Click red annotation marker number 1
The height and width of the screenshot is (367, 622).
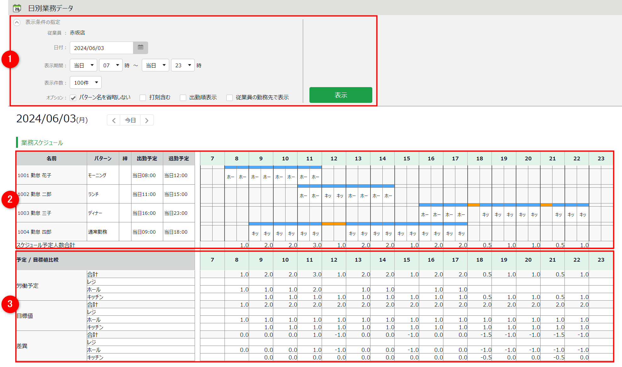[10, 59]
